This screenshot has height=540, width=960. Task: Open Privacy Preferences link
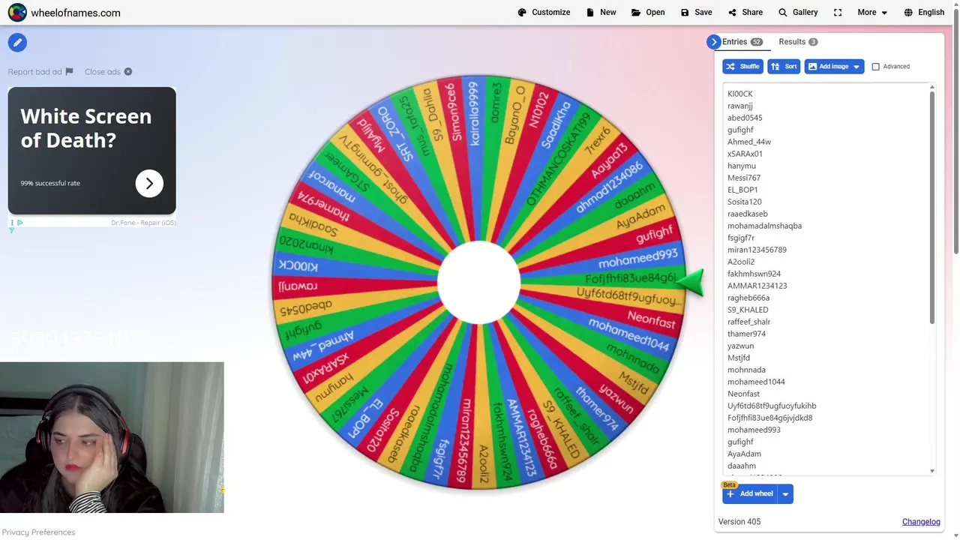pos(38,532)
